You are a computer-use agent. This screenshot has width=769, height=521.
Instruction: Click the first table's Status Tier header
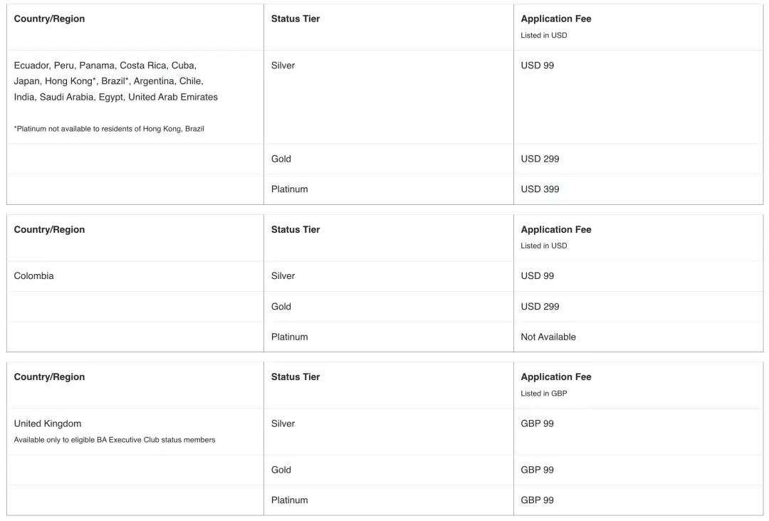(295, 19)
